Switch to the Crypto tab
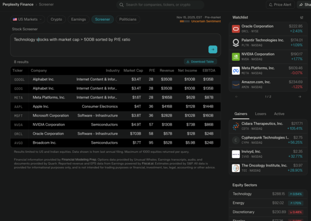This screenshot has width=311, height=221. pos(56,19)
